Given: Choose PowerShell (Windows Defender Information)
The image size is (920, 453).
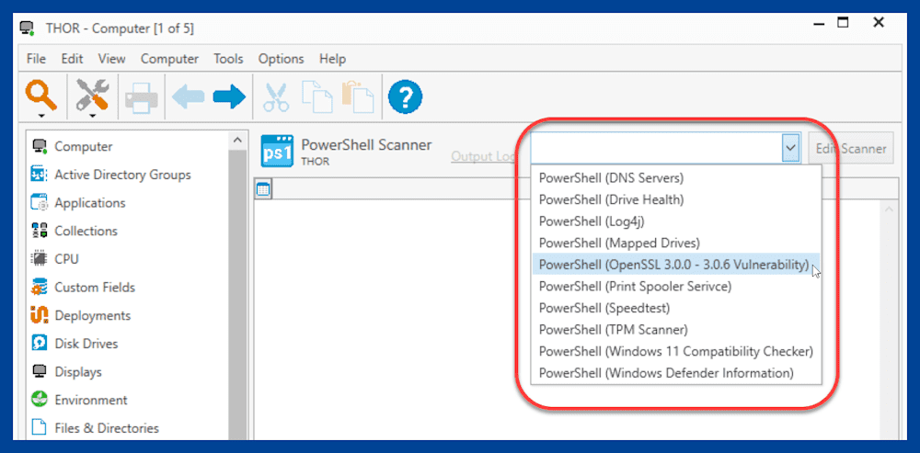Looking at the screenshot, I should (x=676, y=373).
